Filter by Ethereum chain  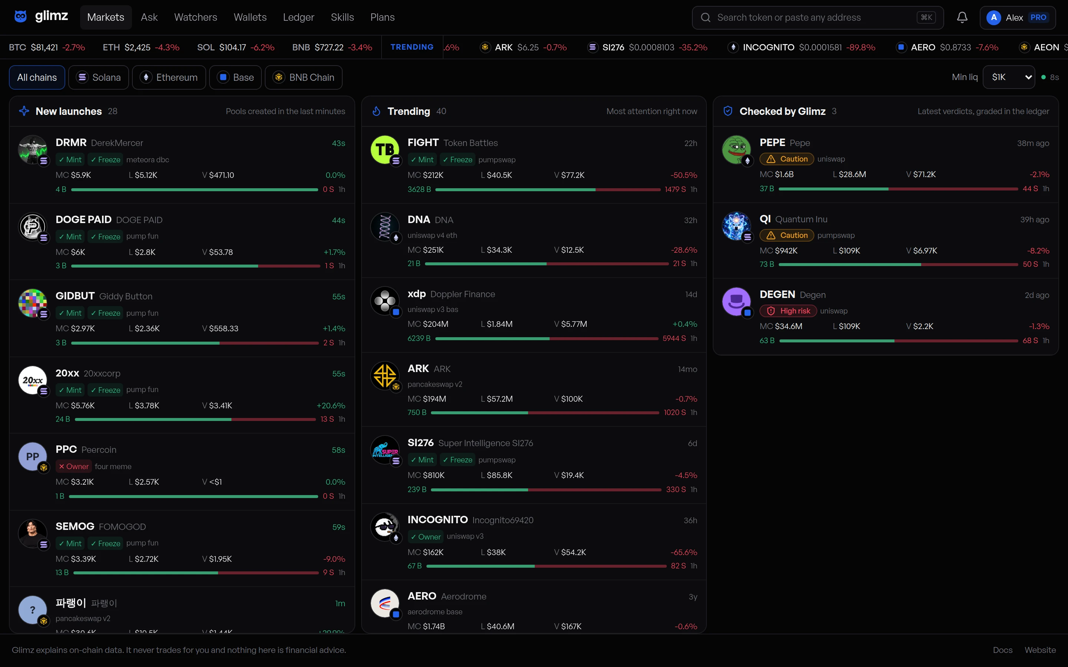(169, 77)
